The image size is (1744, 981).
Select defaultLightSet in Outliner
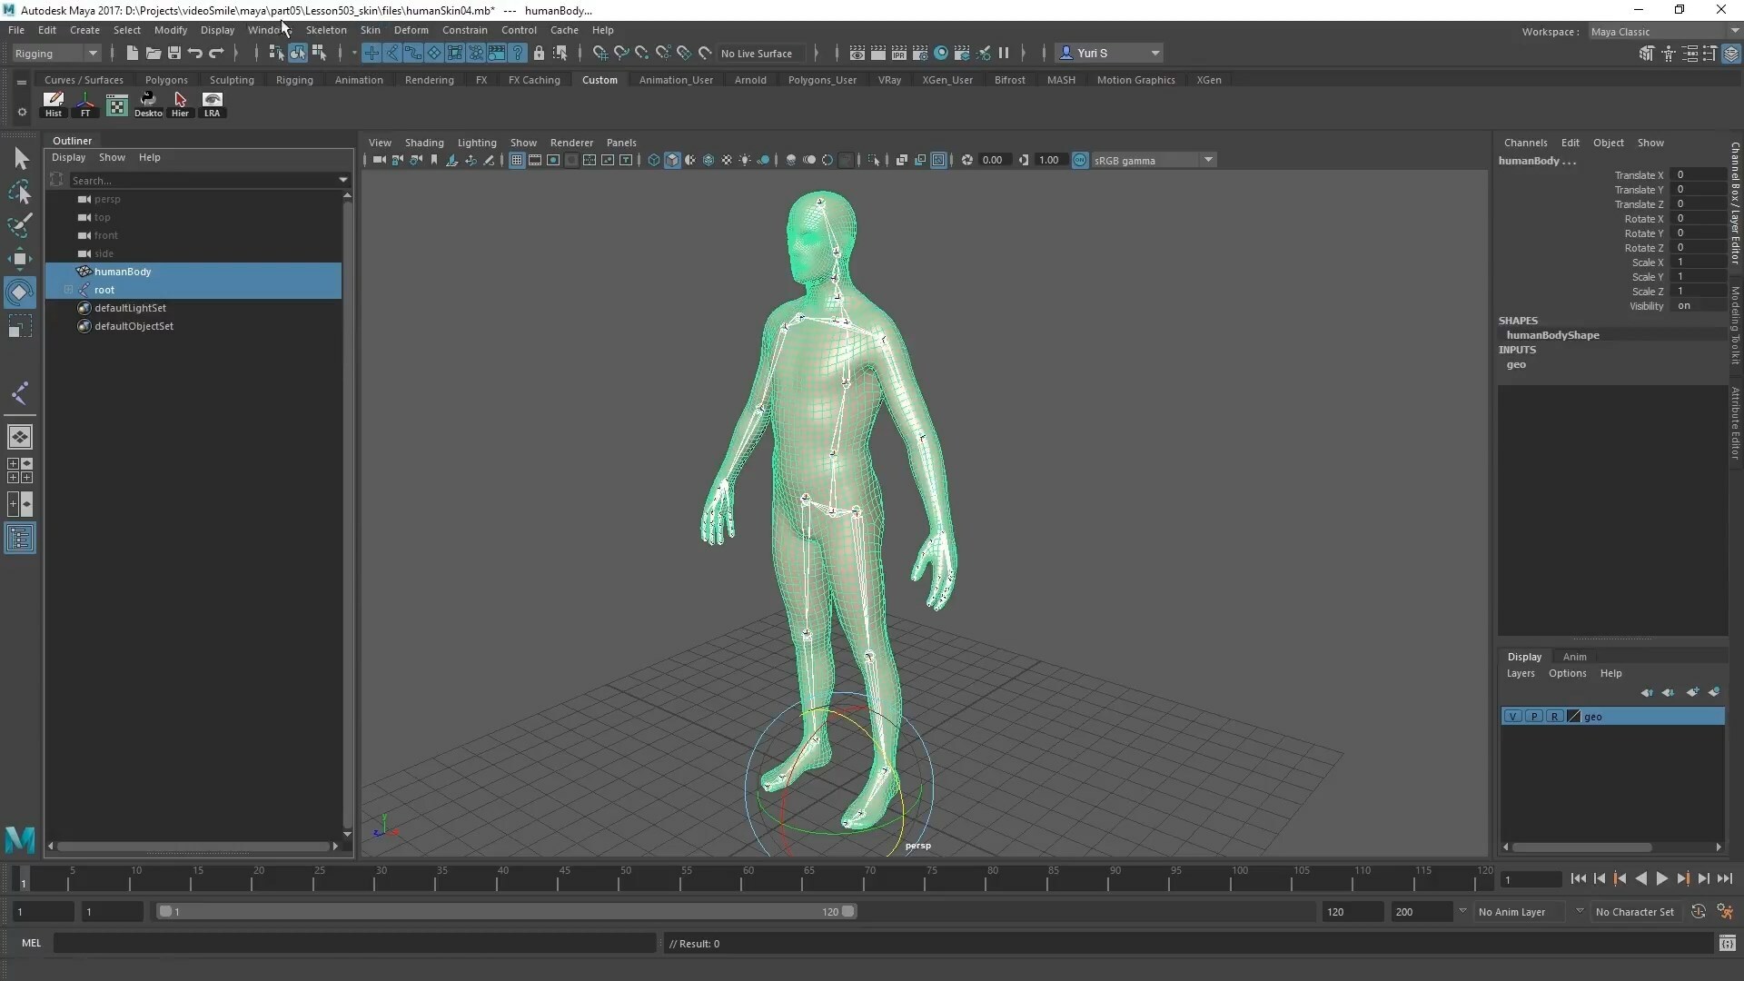130,308
